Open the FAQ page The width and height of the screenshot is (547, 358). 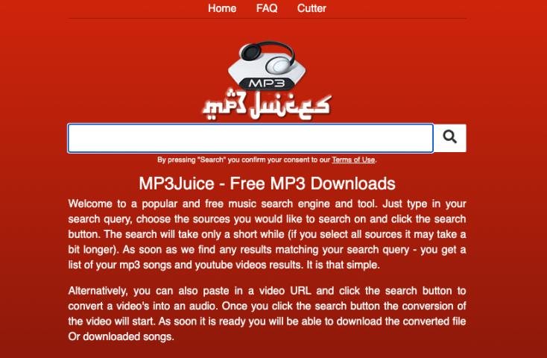(x=267, y=8)
